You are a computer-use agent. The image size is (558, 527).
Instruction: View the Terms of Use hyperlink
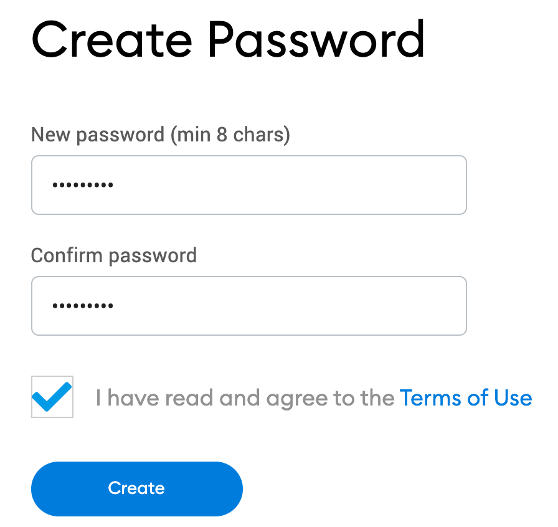tap(466, 397)
